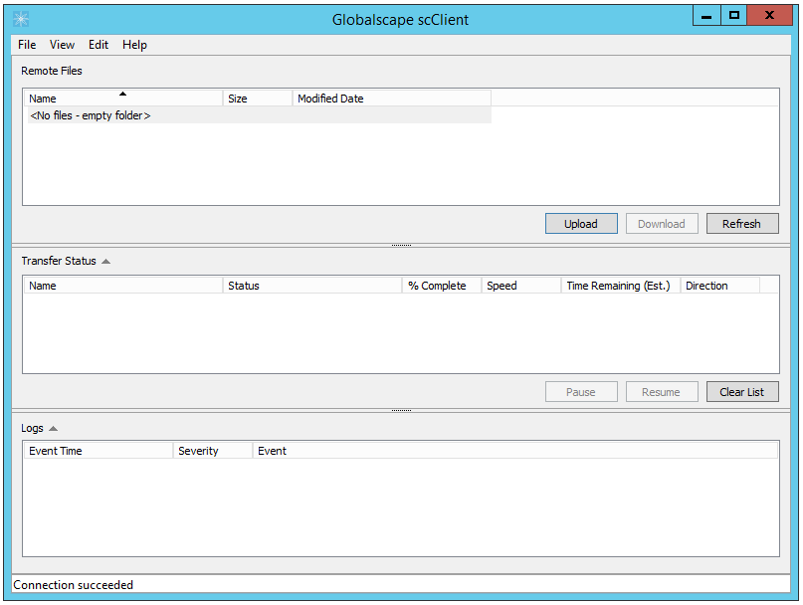Sort remote files by Modified Date
This screenshot has height=605, width=803.
coord(392,99)
